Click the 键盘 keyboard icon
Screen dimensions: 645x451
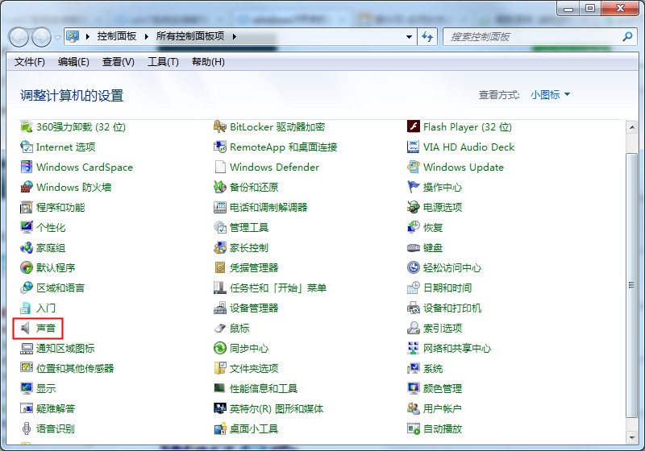413,247
